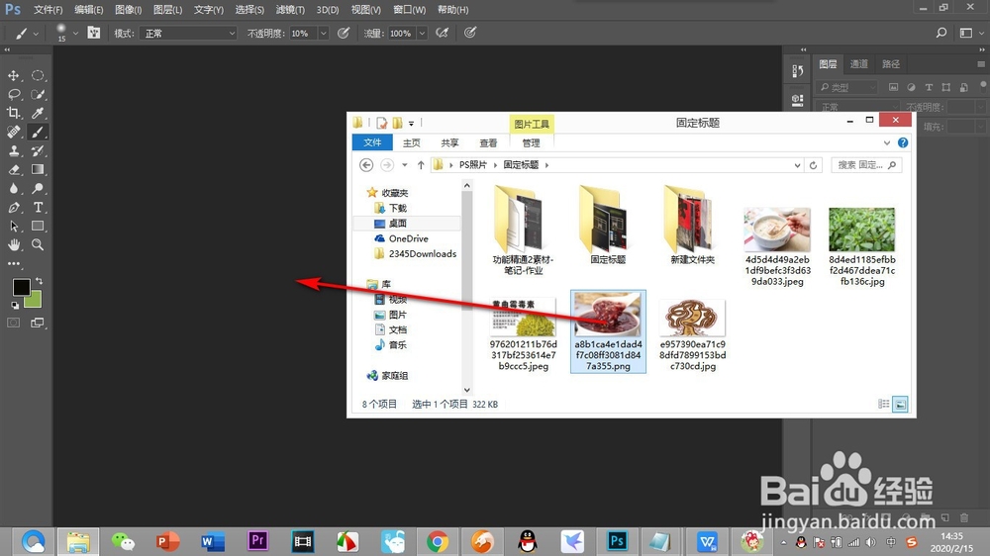The height and width of the screenshot is (556, 990).
Task: Toggle pixel layer filter in Layers panel
Action: (893, 87)
